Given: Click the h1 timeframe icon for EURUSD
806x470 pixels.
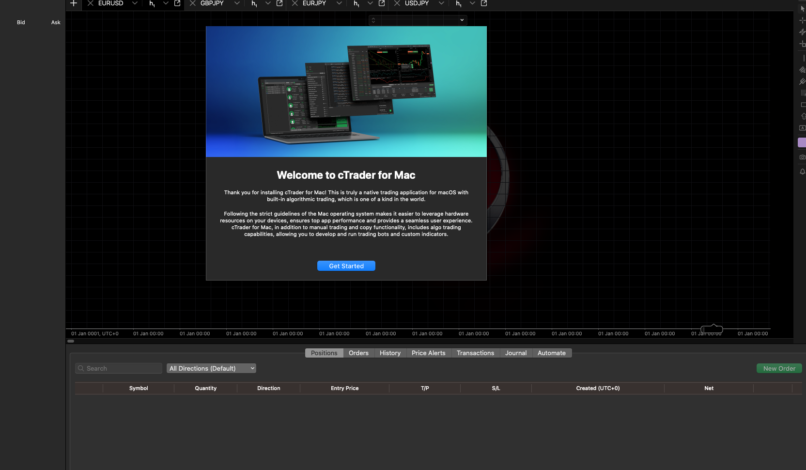Looking at the screenshot, I should [x=152, y=4].
